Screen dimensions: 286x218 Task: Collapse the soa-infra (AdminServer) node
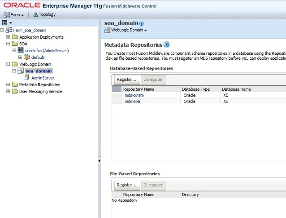[14, 50]
